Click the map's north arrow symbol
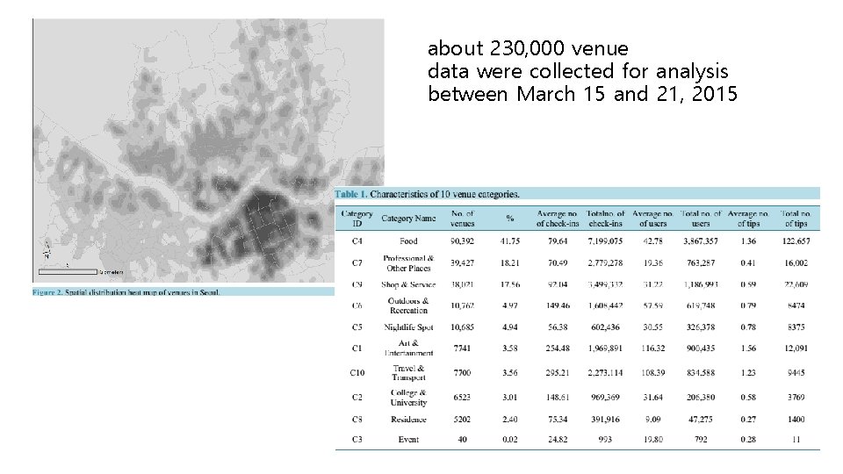The image size is (843, 474). click(x=47, y=250)
